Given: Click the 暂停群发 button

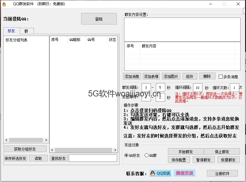Looking at the screenshot, I should click(x=203, y=160).
